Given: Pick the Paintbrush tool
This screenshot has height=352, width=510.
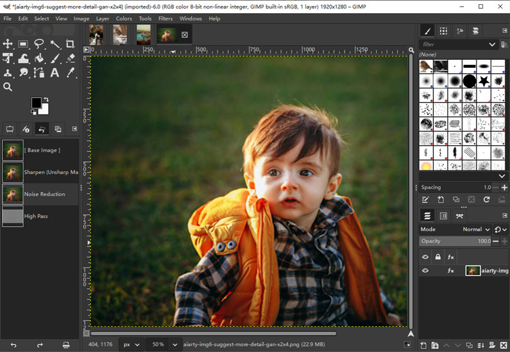Looking at the screenshot, I should pos(55,58).
